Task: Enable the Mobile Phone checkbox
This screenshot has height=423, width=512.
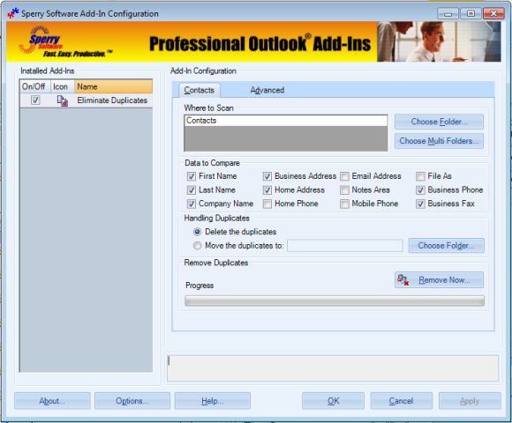Action: pos(344,204)
